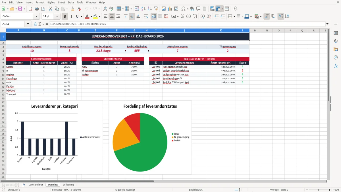Adjust the zoom slider handle
This screenshot has width=341, height=192.
click(318, 190)
